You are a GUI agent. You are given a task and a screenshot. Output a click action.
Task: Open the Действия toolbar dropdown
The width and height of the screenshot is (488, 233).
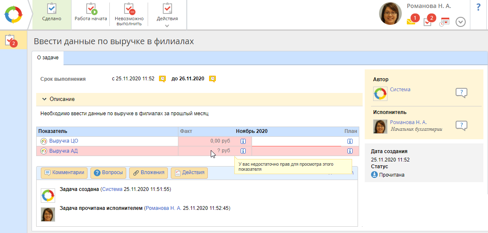click(167, 14)
